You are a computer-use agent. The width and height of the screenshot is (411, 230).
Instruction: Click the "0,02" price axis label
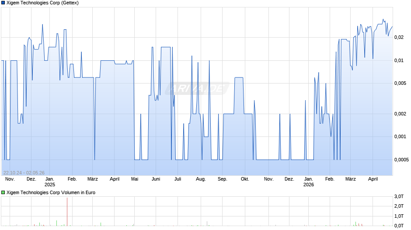pos(399,38)
